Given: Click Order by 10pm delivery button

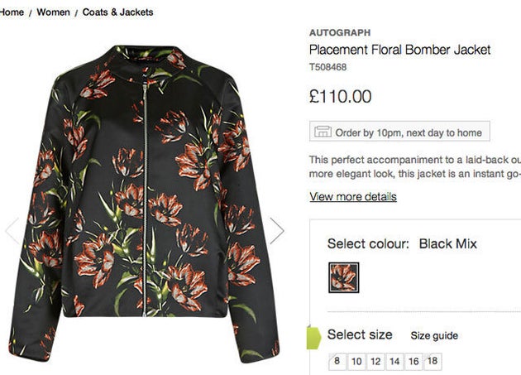Looking at the screenshot, I should [399, 132].
